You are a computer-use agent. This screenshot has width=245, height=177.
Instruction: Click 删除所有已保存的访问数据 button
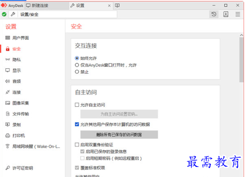pyautogui.click(x=119, y=134)
